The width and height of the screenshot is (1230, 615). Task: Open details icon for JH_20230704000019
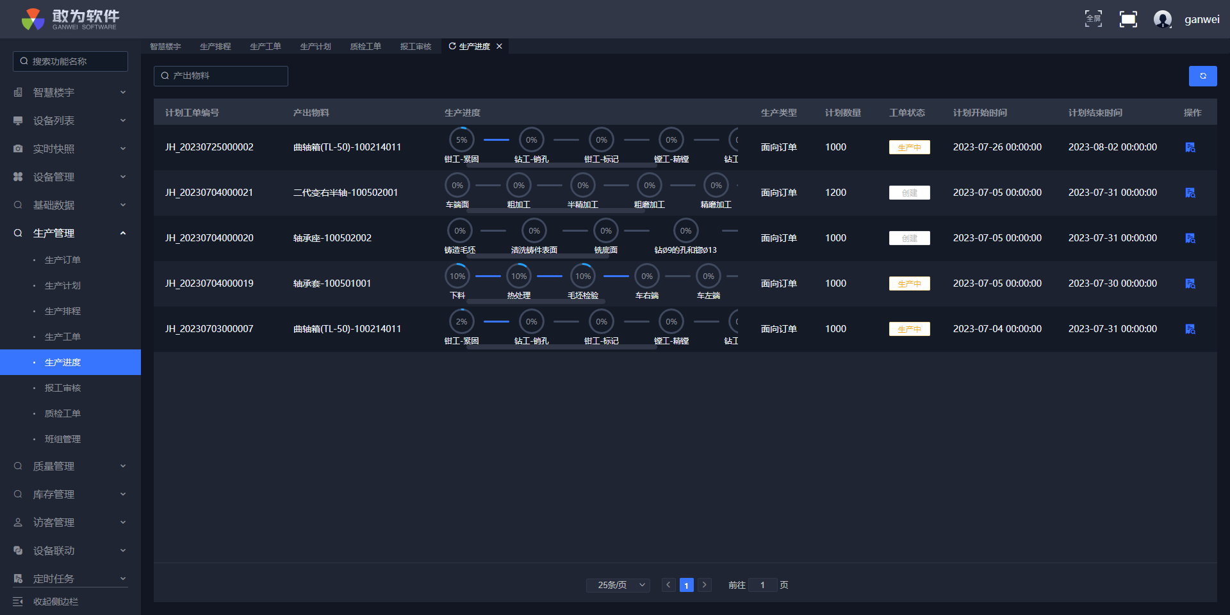coord(1190,284)
